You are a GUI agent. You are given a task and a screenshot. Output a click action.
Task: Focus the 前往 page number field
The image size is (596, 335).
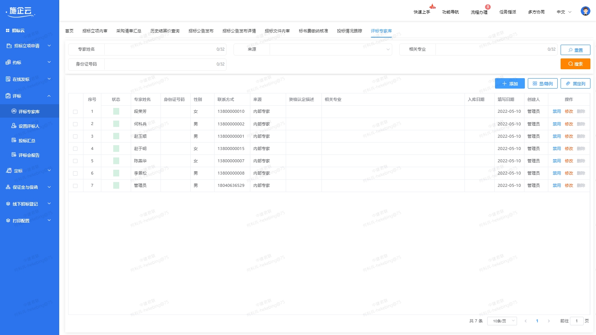point(577,321)
